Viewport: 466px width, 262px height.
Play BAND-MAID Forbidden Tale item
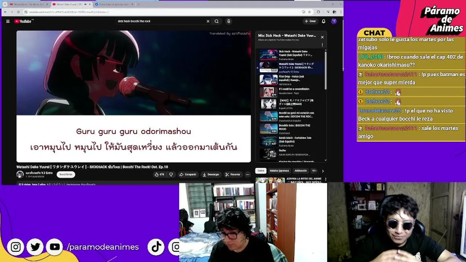coord(291,141)
